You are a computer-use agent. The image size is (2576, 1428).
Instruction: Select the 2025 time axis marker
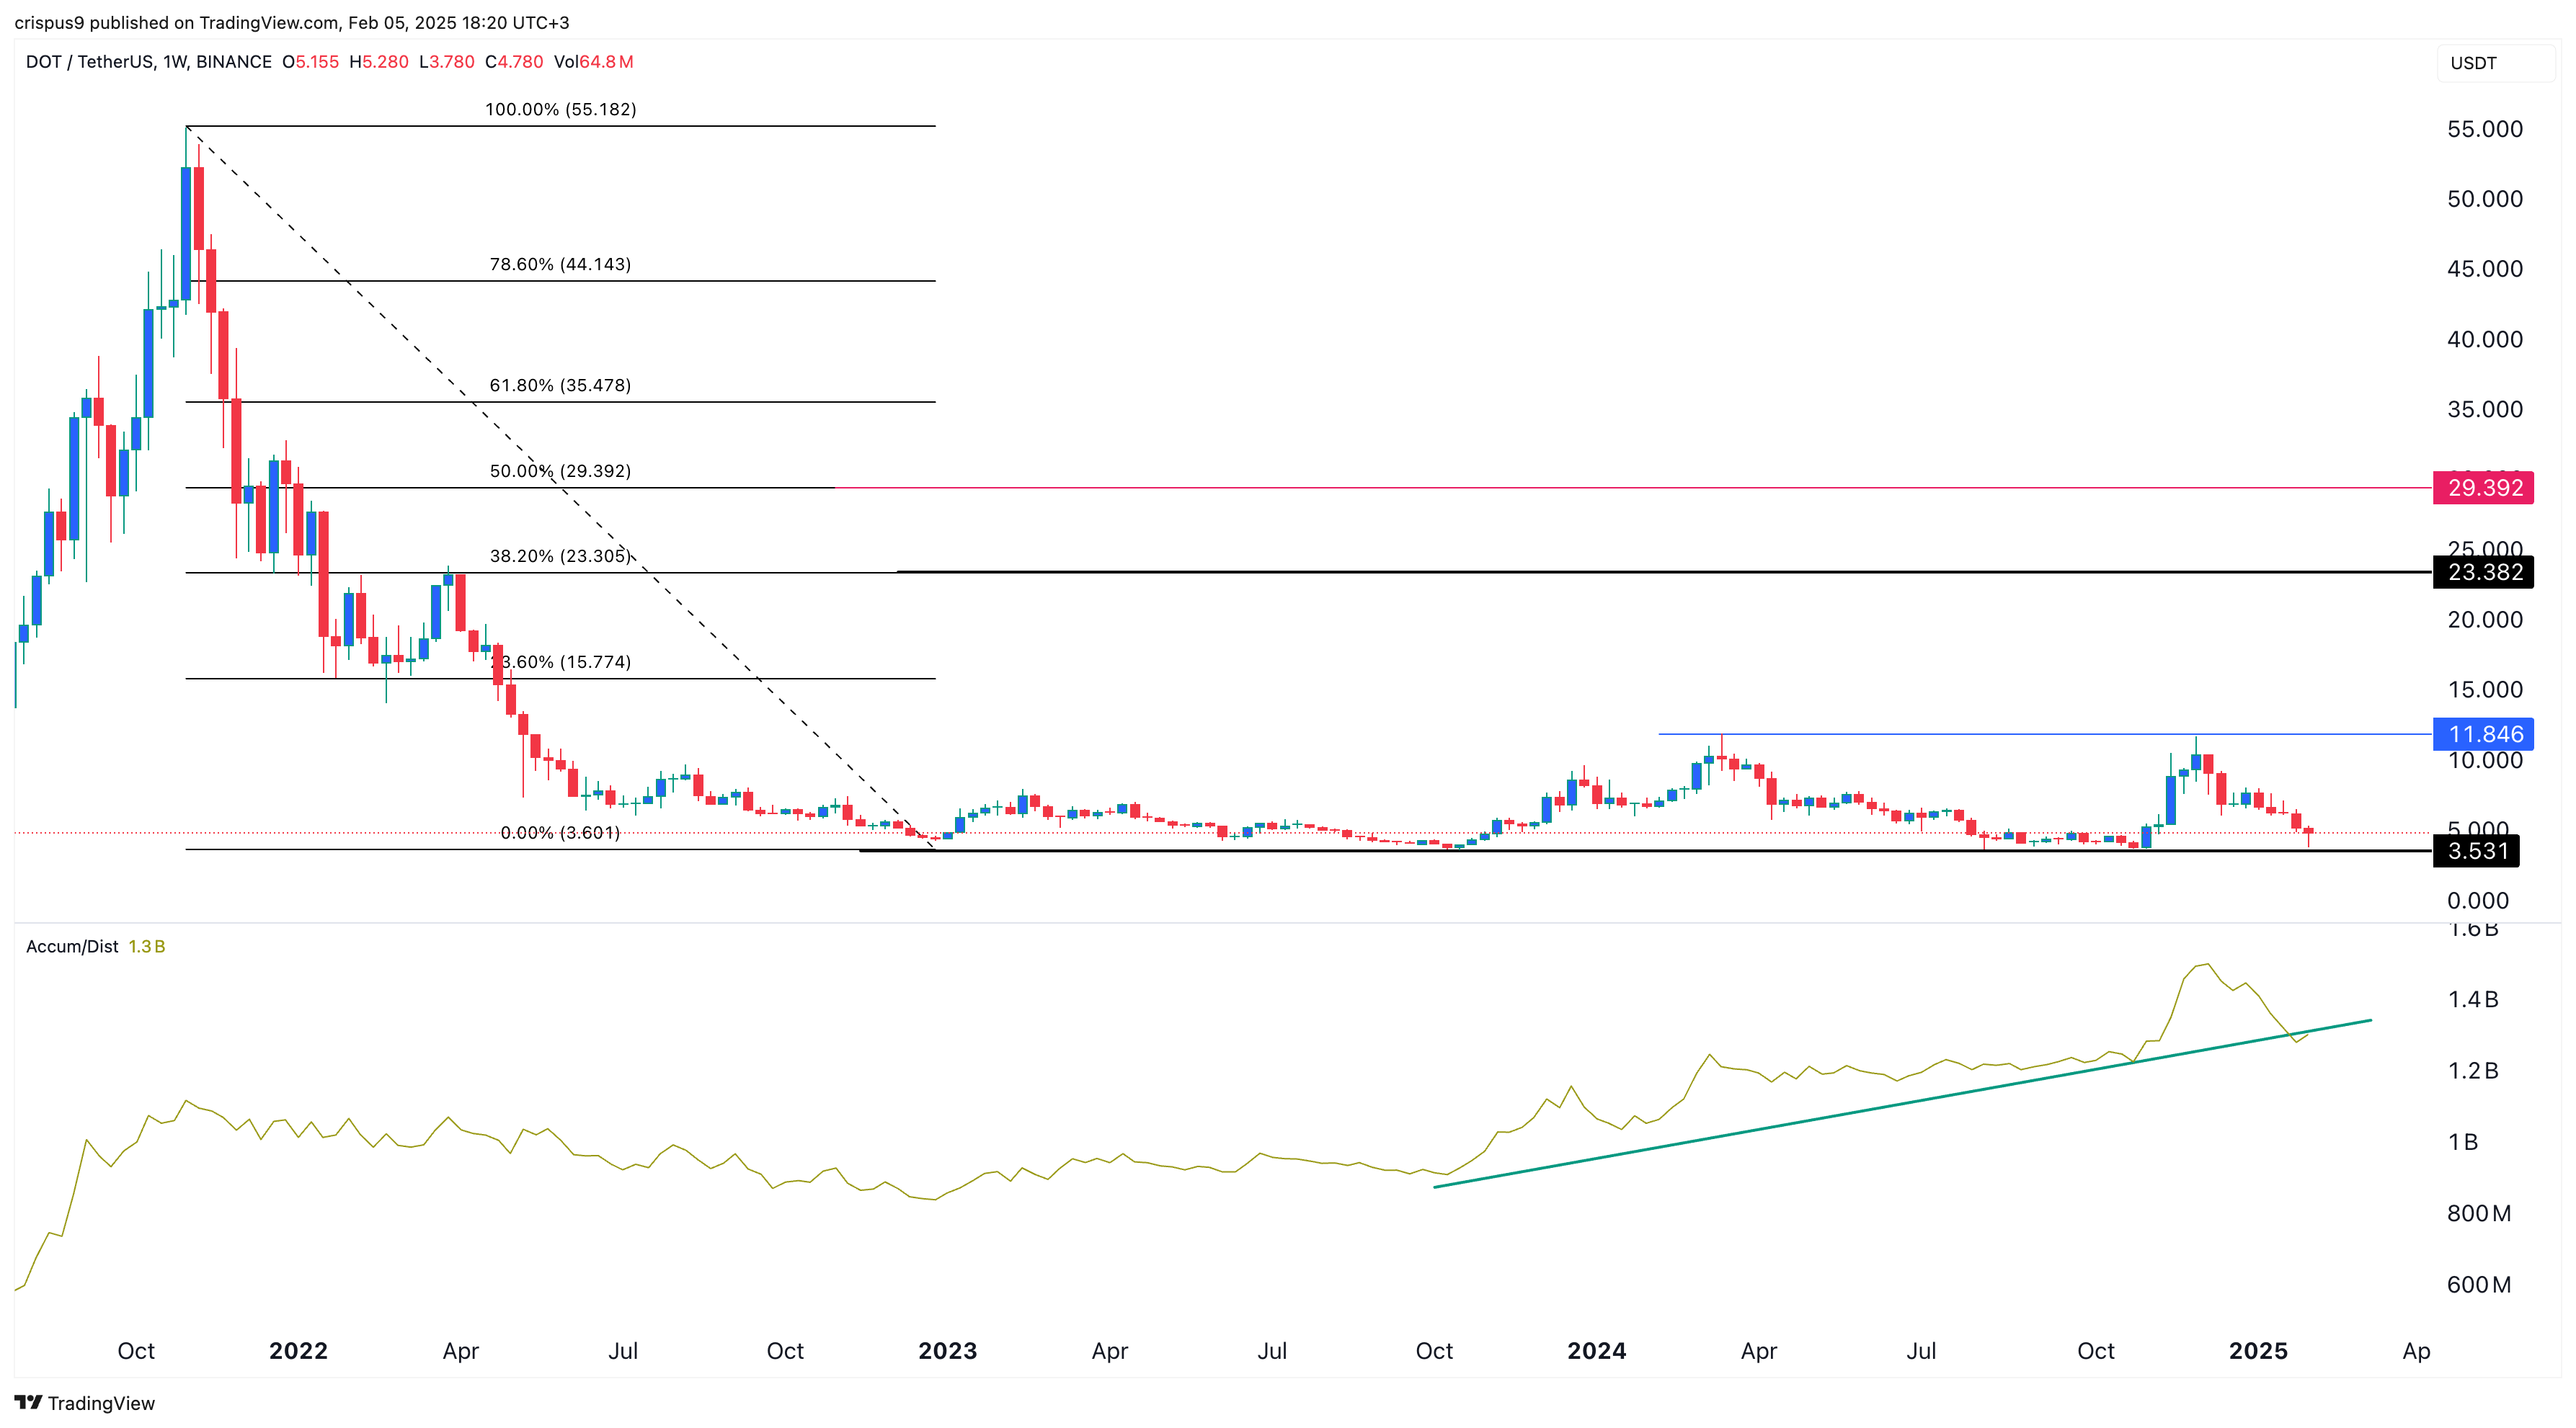(x=2258, y=1351)
